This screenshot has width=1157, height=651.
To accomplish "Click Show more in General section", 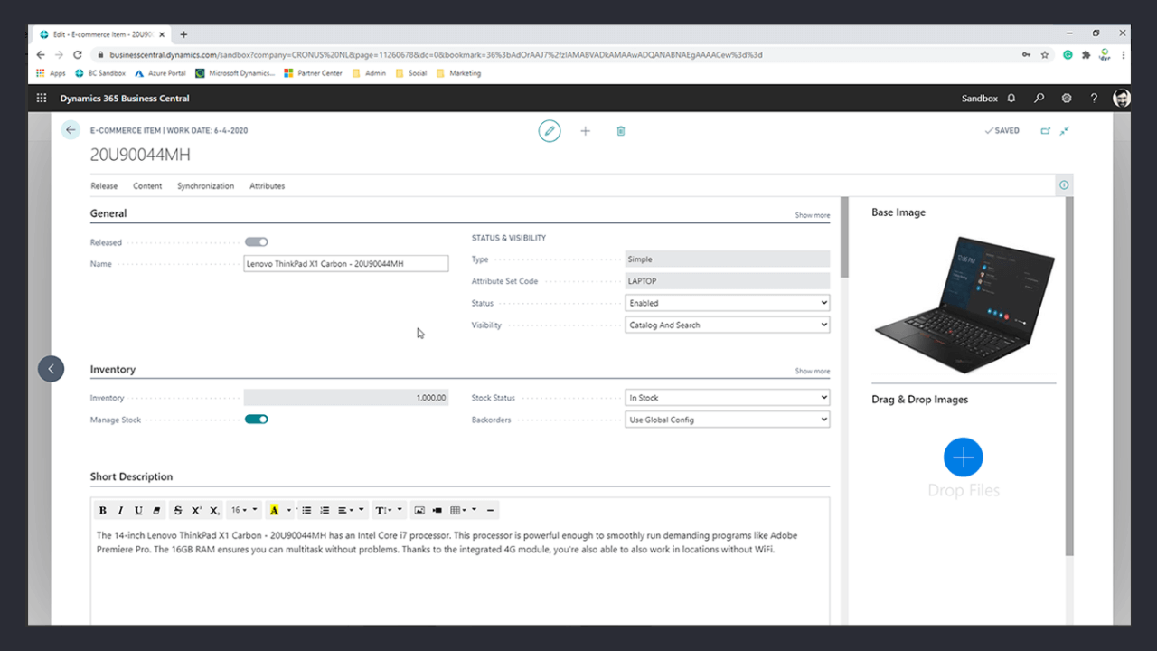I will click(812, 215).
